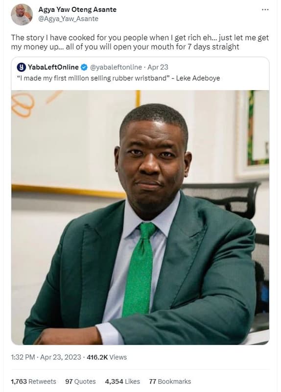Enlarge the photo of man in green suit

(x=140, y=217)
